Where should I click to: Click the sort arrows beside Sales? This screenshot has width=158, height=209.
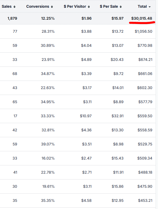pyautogui.click(x=14, y=7)
